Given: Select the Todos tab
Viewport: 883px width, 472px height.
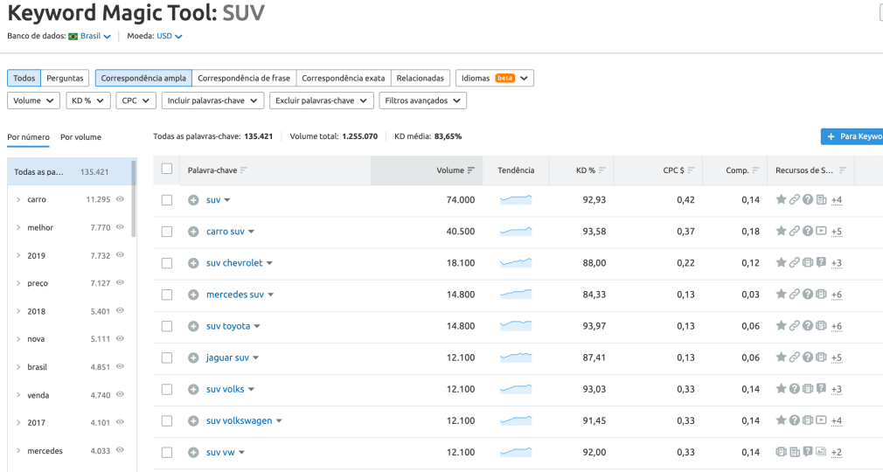Looking at the screenshot, I should tap(24, 79).
